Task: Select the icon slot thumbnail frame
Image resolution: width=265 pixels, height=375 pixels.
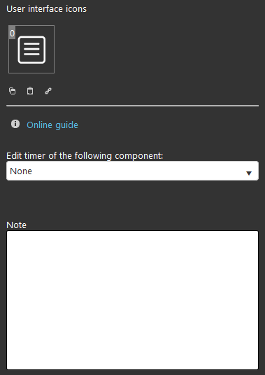Action: [x=31, y=49]
